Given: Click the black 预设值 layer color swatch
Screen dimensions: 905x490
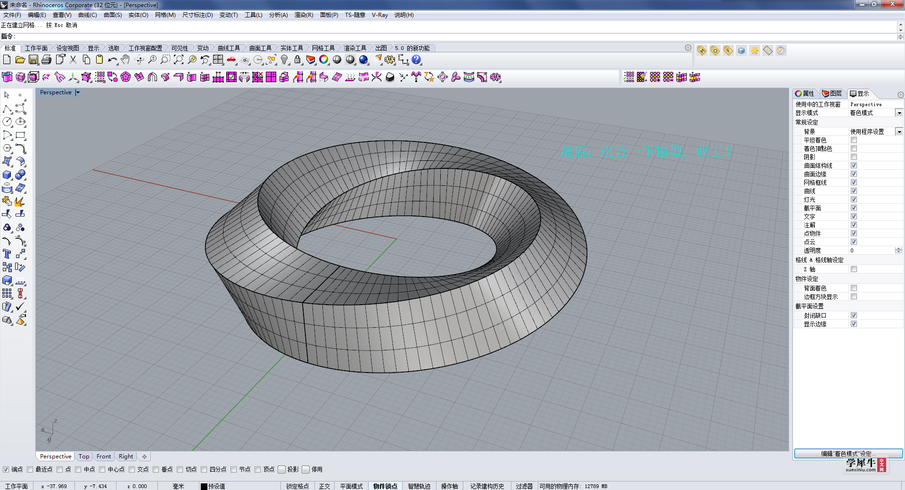Looking at the screenshot, I should pos(204,486).
